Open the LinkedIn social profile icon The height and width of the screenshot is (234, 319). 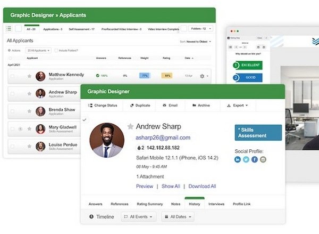pos(238,159)
